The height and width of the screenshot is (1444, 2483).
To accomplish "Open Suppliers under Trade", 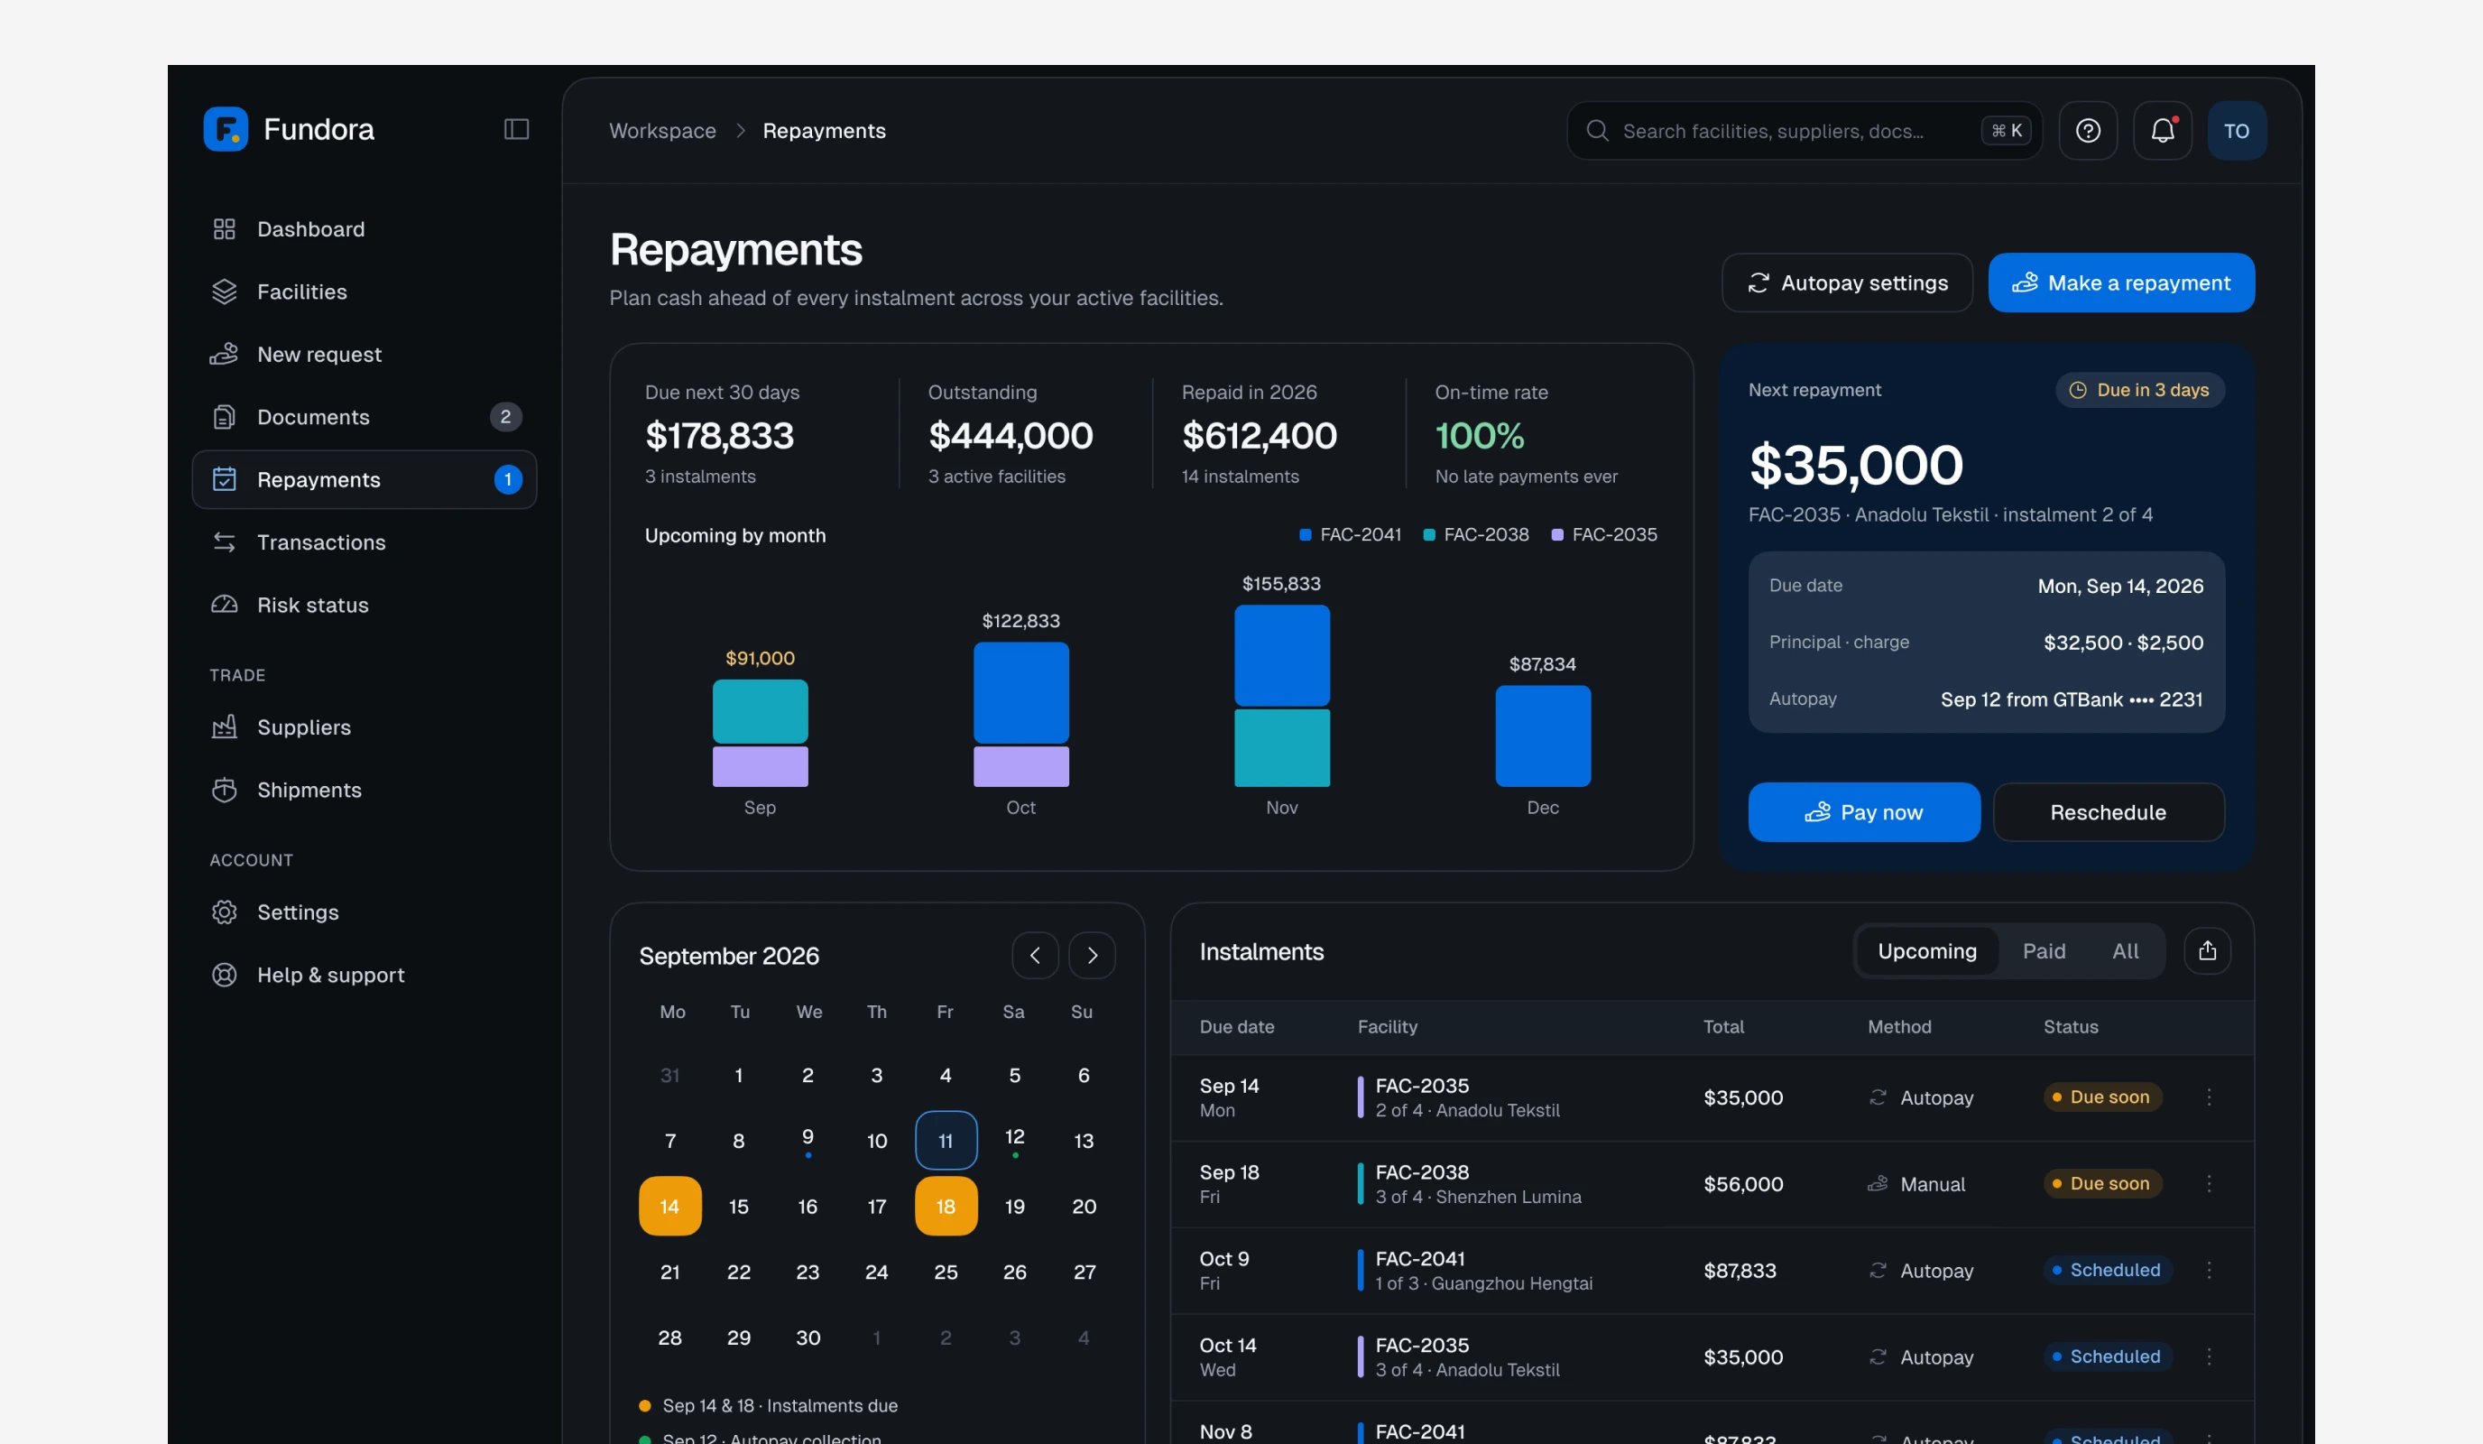I will click(x=364, y=727).
